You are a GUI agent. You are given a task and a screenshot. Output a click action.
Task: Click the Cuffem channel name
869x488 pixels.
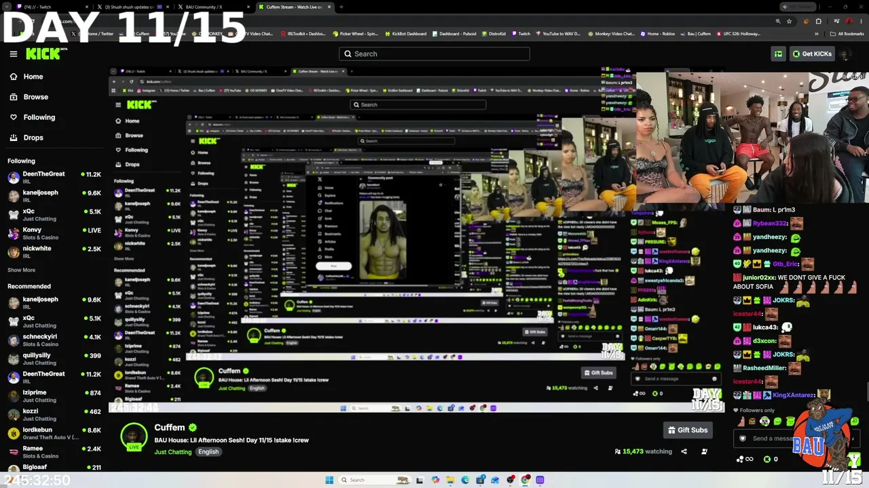(170, 428)
